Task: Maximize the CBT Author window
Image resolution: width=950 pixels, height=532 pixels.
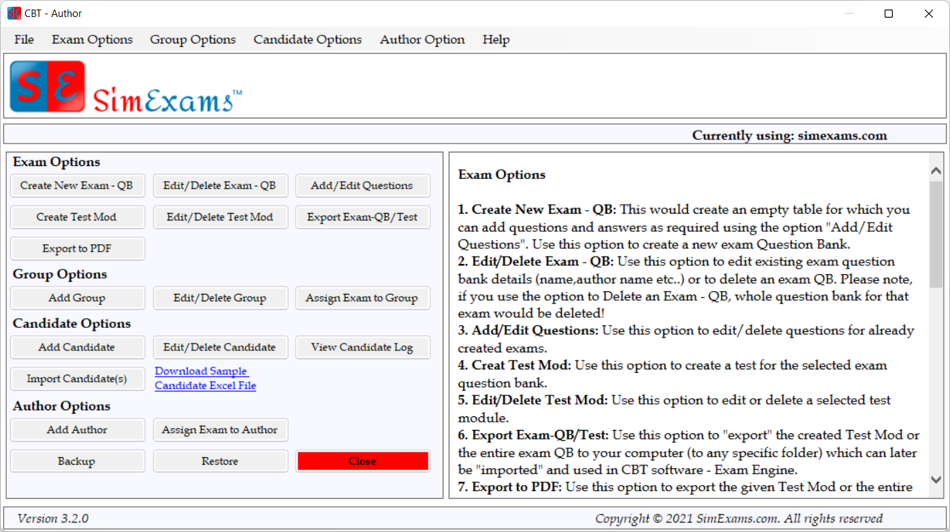Action: 889,14
